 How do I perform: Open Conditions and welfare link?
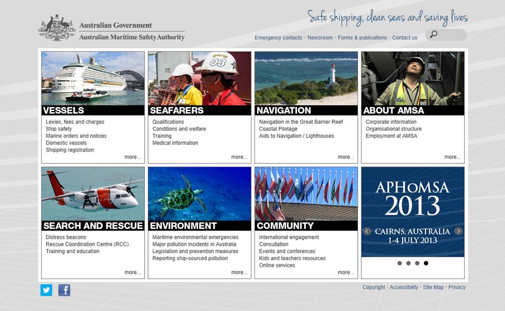[x=179, y=129]
